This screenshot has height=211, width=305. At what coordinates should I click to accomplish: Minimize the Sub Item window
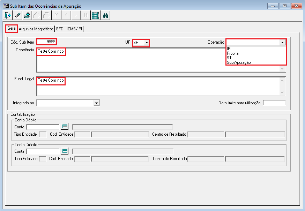[x=273, y=6]
